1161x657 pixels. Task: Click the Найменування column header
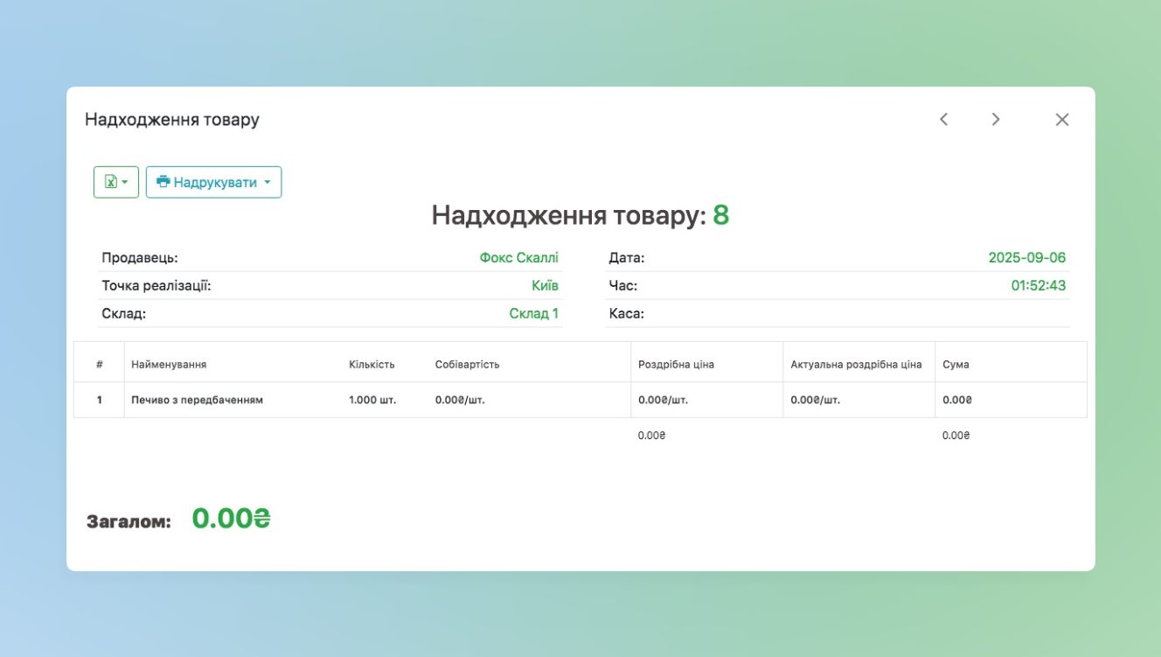point(169,365)
